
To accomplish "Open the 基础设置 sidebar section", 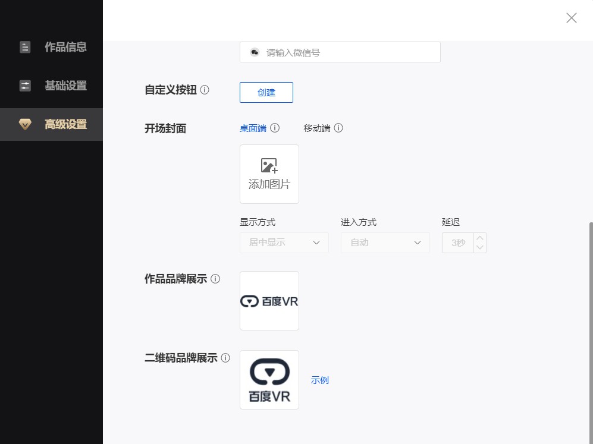I will point(51,86).
